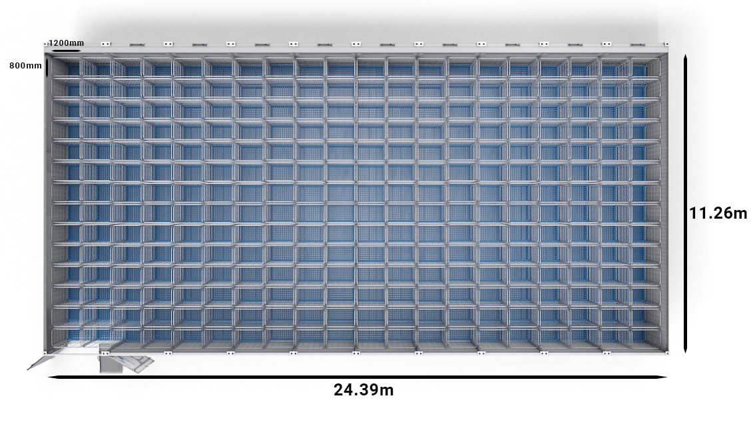The width and height of the screenshot is (751, 422).
Task: Select the open swing door at bottom-left
Action: click(41, 361)
